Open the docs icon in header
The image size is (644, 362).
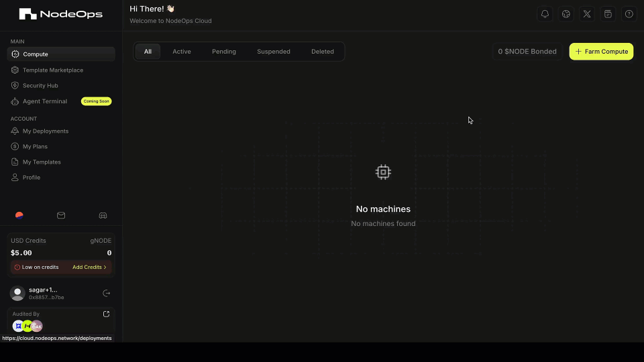pyautogui.click(x=608, y=14)
